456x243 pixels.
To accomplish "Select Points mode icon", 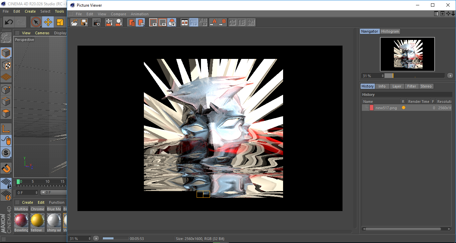I will (x=6, y=89).
